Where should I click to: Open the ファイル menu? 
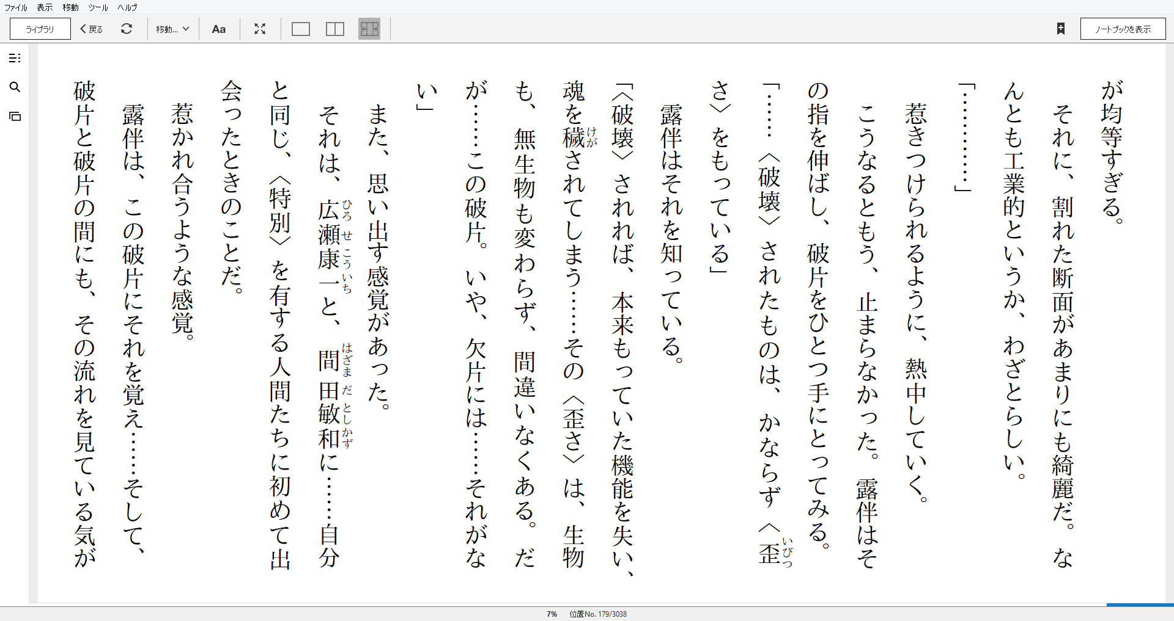pos(16,7)
